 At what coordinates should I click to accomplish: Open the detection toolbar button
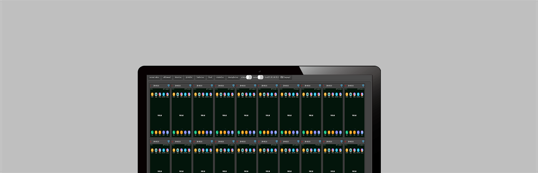(178, 77)
